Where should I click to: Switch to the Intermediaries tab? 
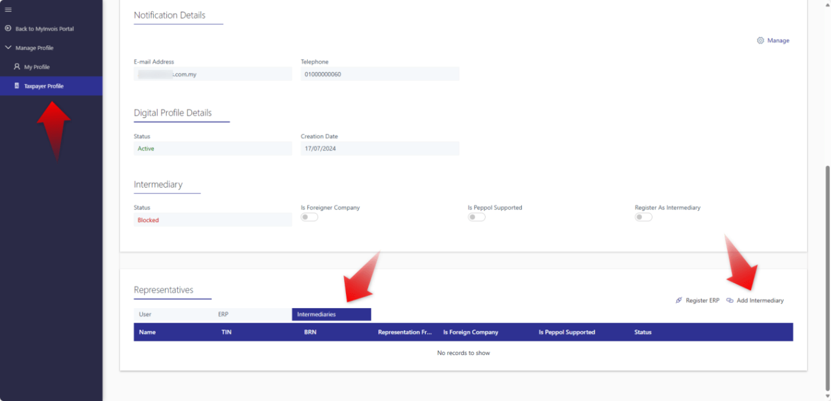[331, 314]
